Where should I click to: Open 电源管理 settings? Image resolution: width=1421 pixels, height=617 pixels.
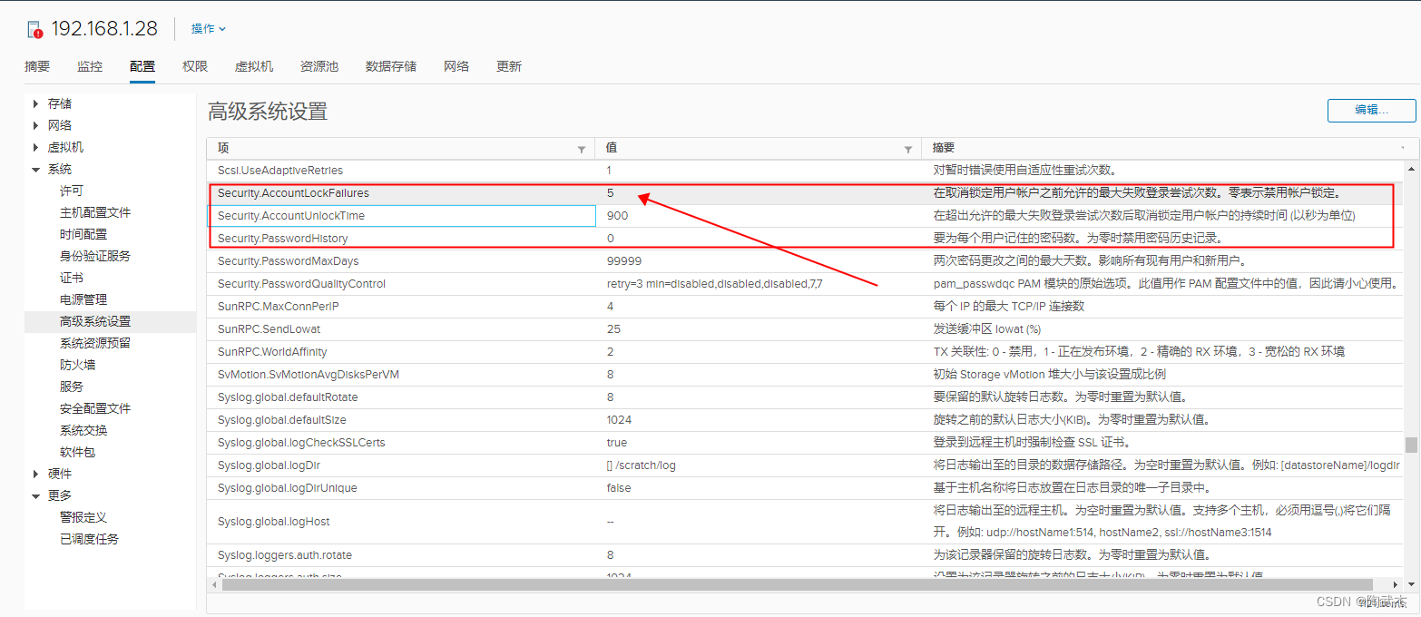83,299
